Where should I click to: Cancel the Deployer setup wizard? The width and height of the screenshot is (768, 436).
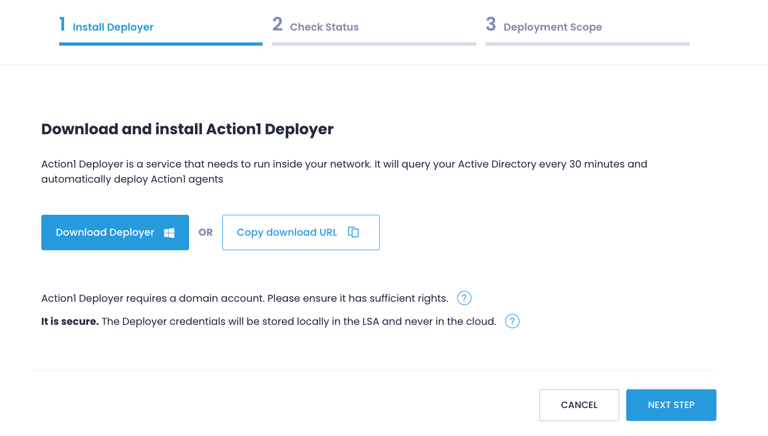pos(579,405)
